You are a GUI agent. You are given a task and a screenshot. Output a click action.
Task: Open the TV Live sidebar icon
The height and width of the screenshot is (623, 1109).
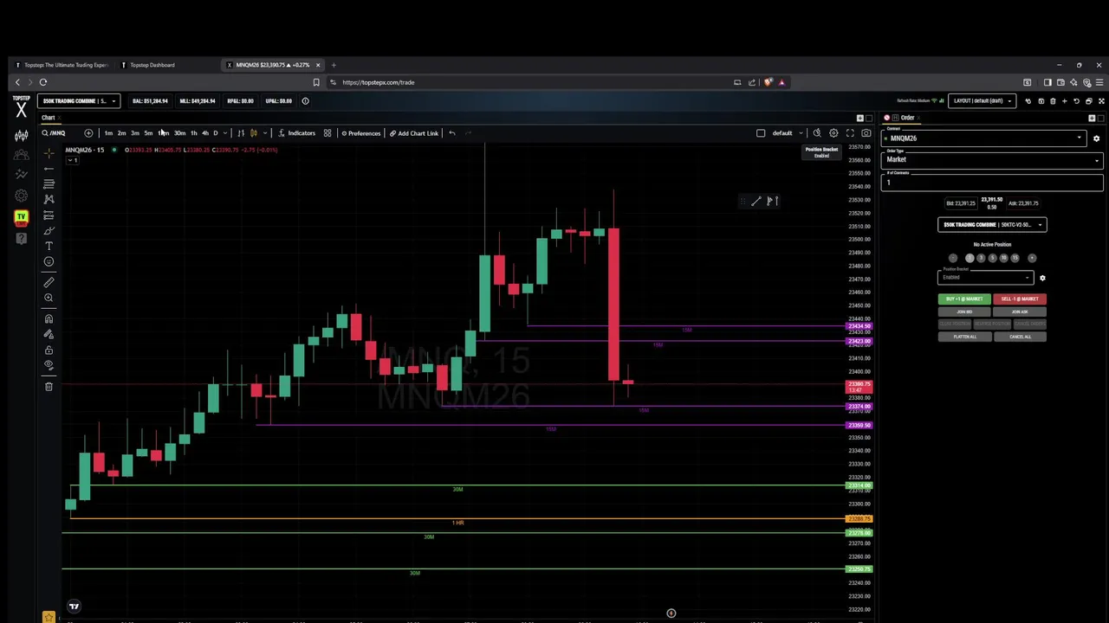[21, 217]
